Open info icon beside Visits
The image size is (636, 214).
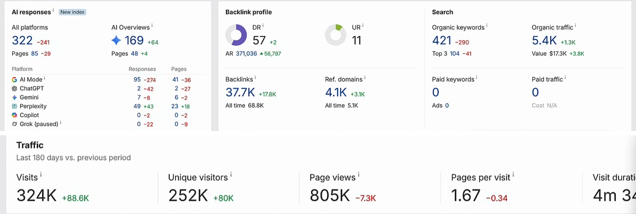[41, 175]
